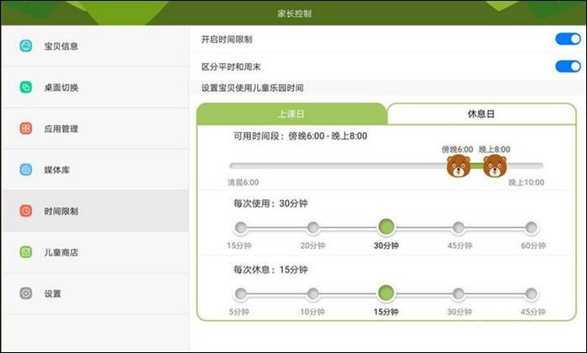The width and height of the screenshot is (587, 353).
Task: Click the 傍晚6:00 bear slider handle
Action: click(459, 166)
